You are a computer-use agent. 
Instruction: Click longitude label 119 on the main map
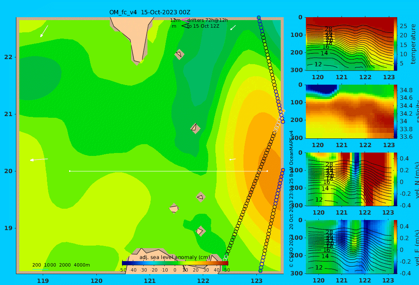(x=43, y=281)
